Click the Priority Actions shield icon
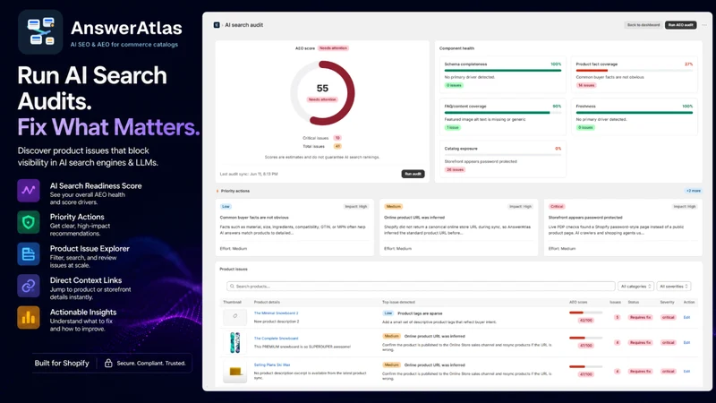Image resolution: width=716 pixels, height=403 pixels. (x=29, y=222)
